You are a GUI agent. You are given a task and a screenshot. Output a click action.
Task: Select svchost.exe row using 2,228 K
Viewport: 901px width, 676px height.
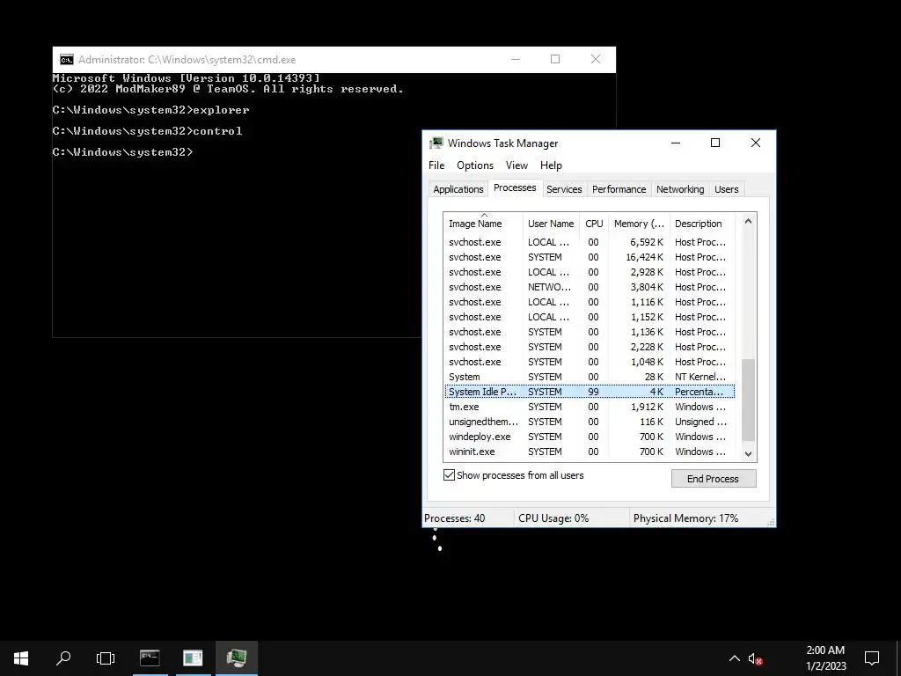coord(590,347)
